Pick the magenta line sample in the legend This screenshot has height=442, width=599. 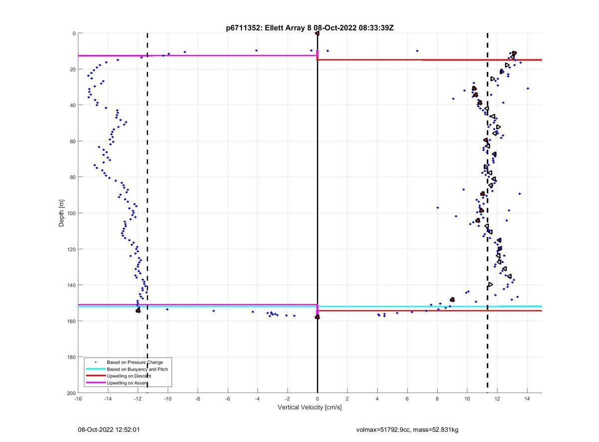coord(95,383)
